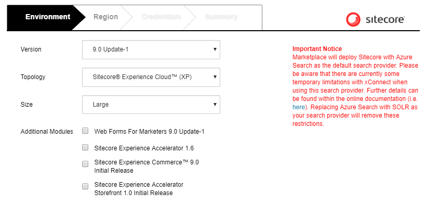The width and height of the screenshot is (426, 205).
Task: Click the Important Notice heading
Action: pyautogui.click(x=317, y=49)
